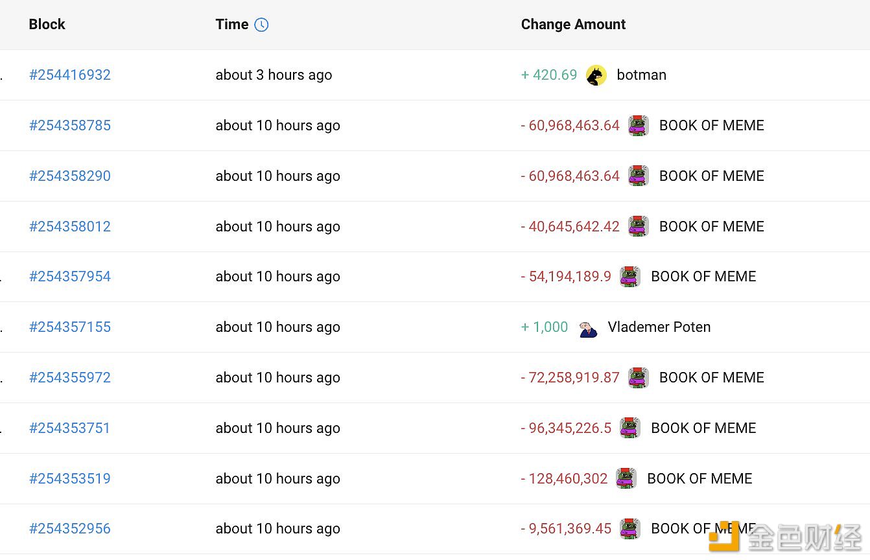
Task: Open BOOK OF MEME token in block #254353751 row
Action: tap(703, 428)
